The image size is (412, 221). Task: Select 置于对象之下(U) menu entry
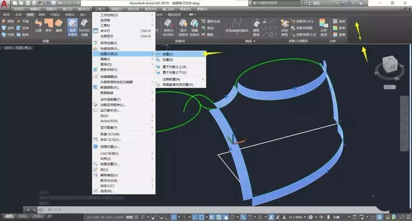coord(181,72)
